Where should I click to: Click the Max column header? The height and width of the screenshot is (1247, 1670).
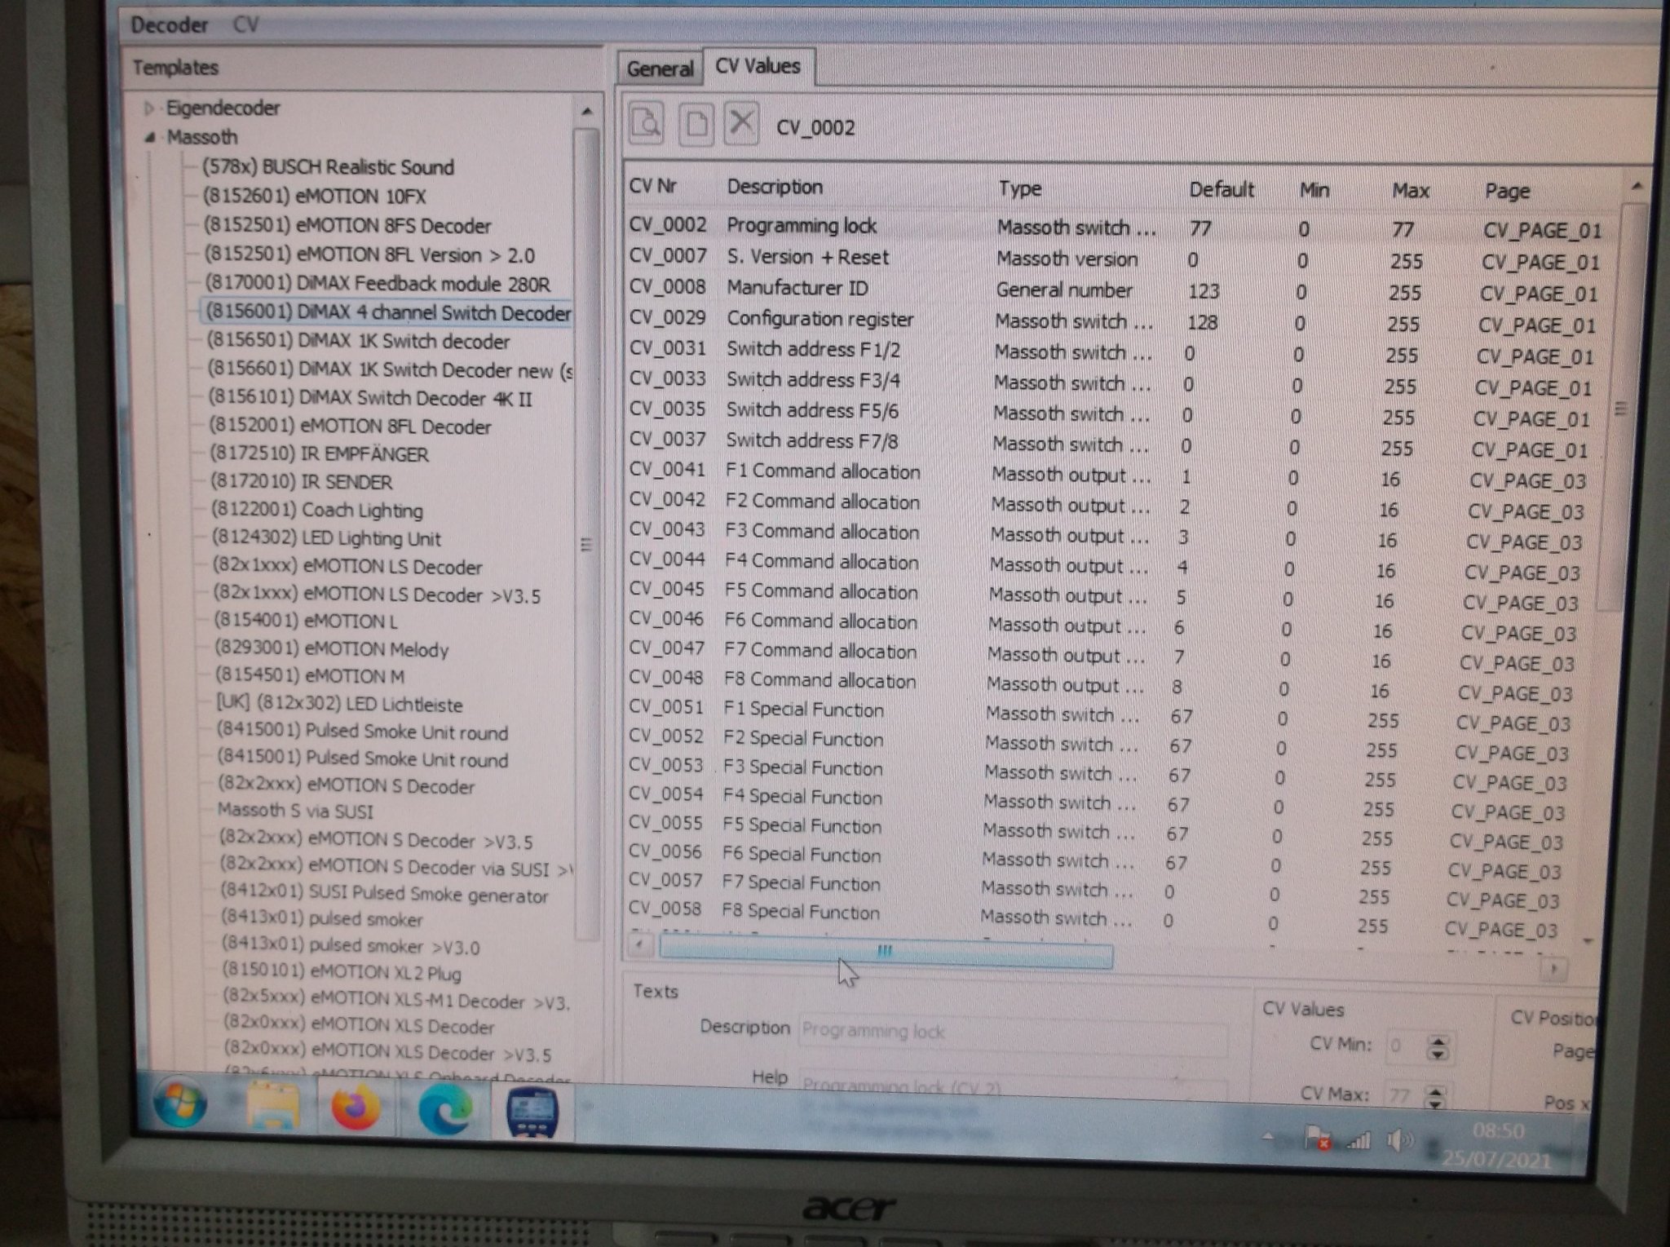pos(1410,191)
